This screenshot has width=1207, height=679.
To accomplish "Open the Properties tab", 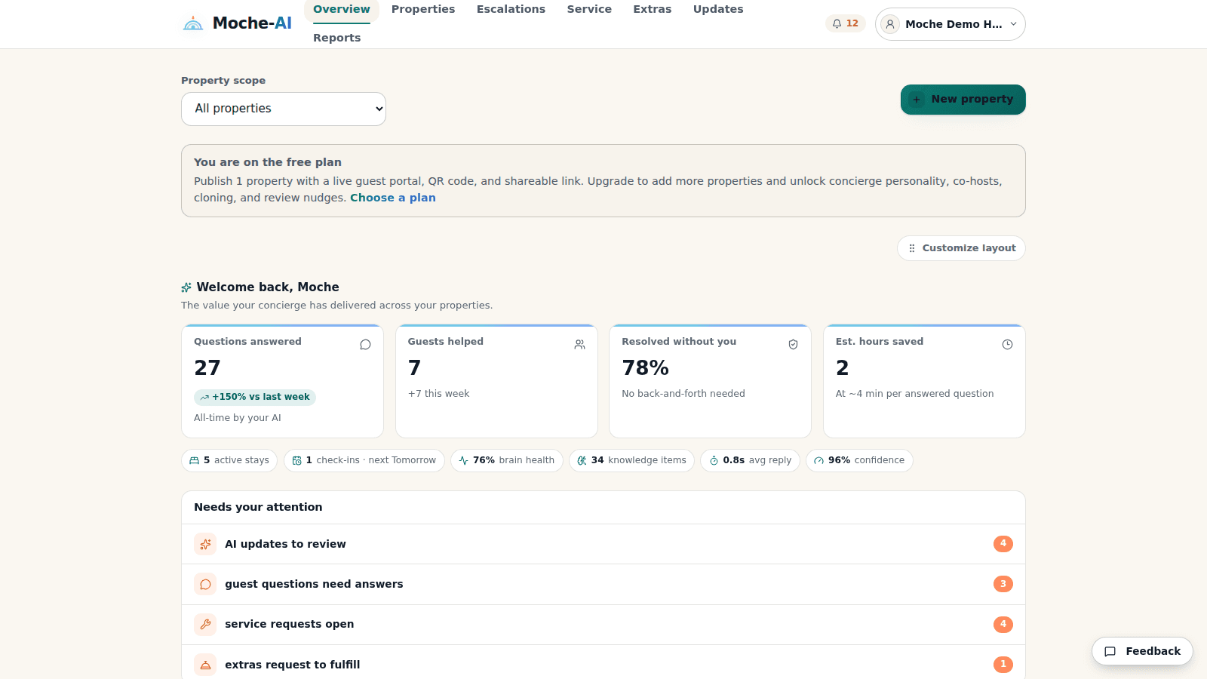I will pos(423,9).
